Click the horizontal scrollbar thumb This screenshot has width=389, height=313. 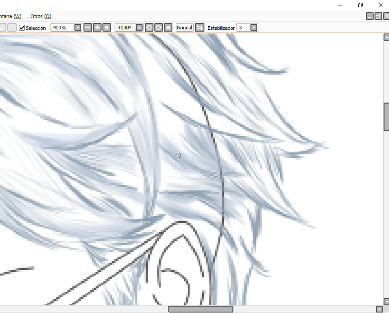click(x=201, y=309)
